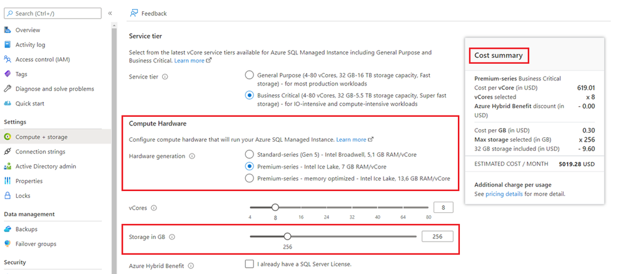Select Standard-series (Gen 5) hardware
The image size is (625, 274).
250,154
